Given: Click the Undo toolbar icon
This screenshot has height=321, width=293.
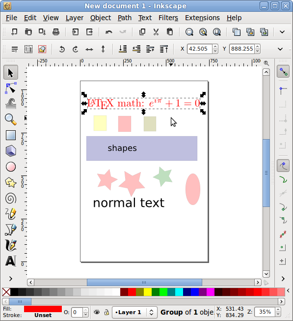Looking at the screenshot, I should coord(108,32).
